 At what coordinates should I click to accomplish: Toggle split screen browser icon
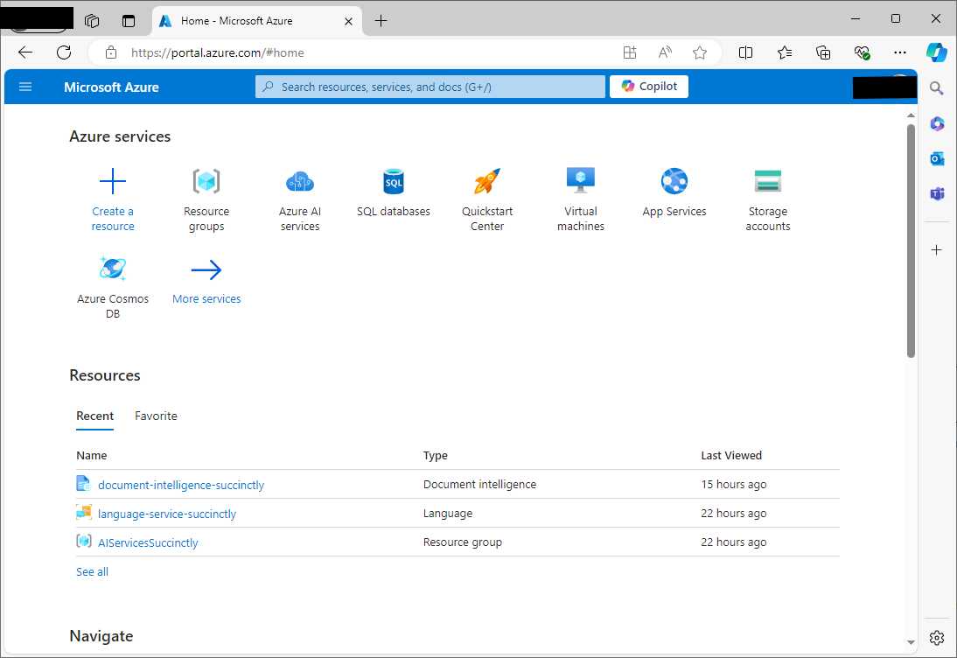745,52
